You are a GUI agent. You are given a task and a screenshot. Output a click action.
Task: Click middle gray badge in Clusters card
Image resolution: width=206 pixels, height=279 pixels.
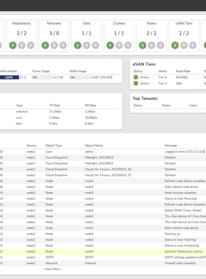(x=119, y=45)
